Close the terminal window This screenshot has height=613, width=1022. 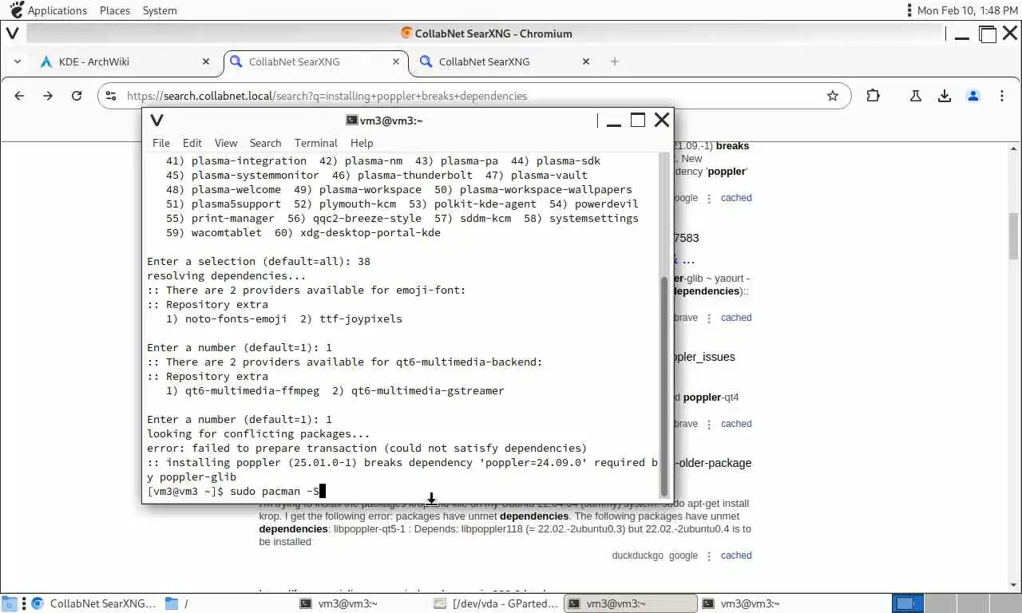click(662, 121)
